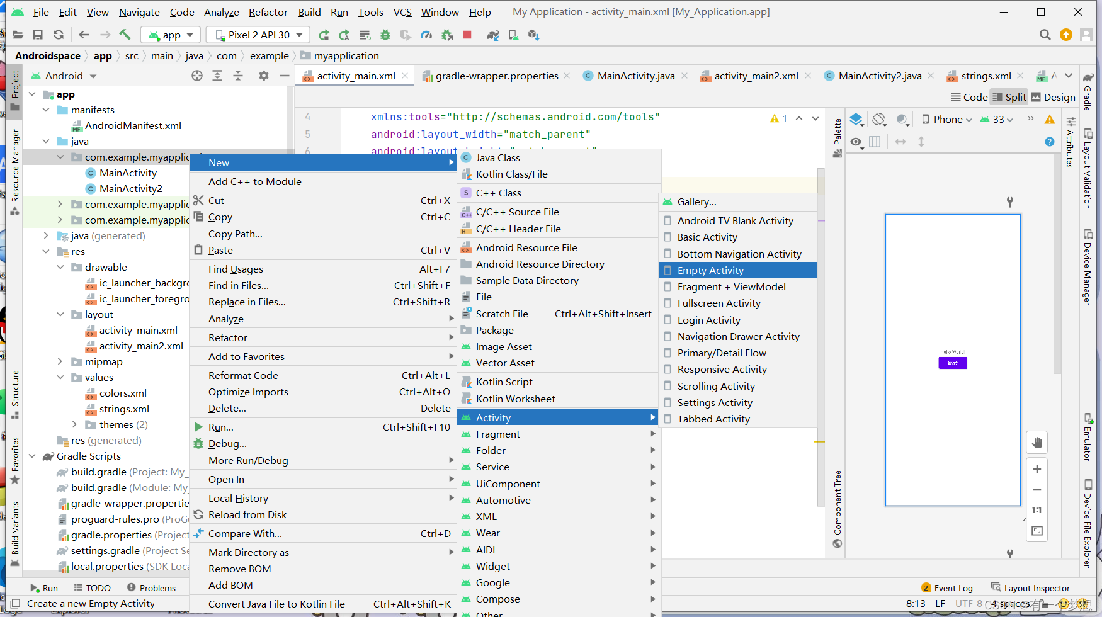Screen dimensions: 1102x617
Task: Click the zoom in plus button
Action: point(1037,469)
